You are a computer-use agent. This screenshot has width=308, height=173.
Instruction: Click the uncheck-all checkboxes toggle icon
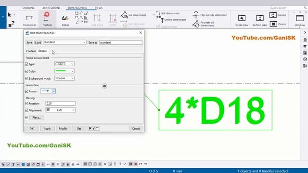(x=97, y=128)
